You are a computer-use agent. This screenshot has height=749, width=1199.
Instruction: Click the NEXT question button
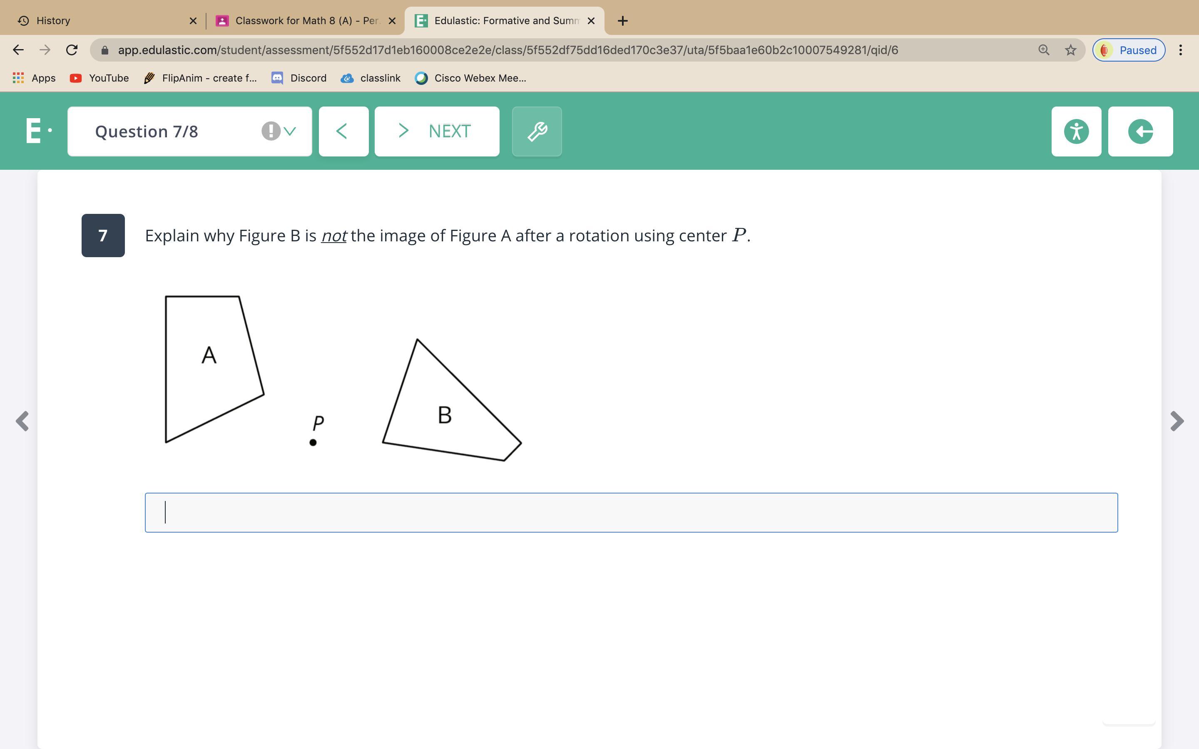click(x=436, y=131)
